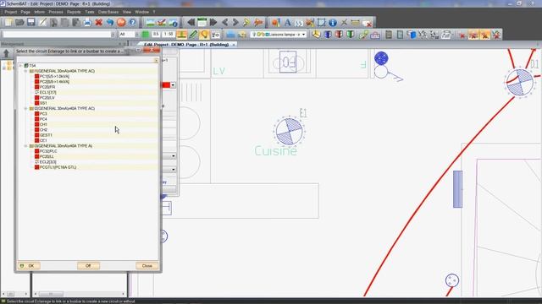Toggle the light bulb highlighted icon
The width and height of the screenshot is (542, 304).
coord(204,35)
